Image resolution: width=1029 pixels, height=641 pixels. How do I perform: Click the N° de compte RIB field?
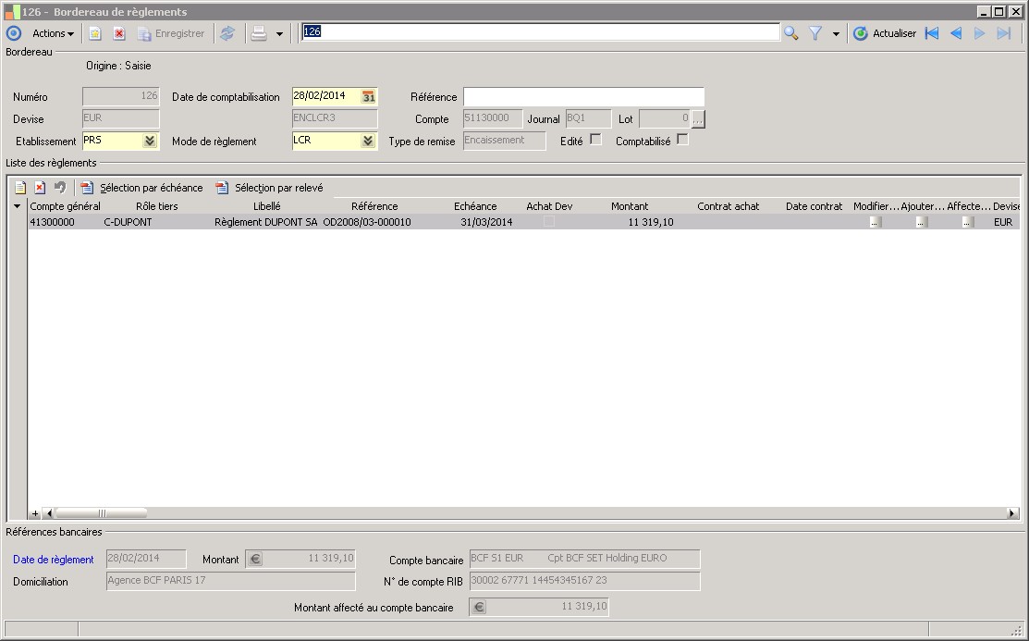(x=584, y=581)
